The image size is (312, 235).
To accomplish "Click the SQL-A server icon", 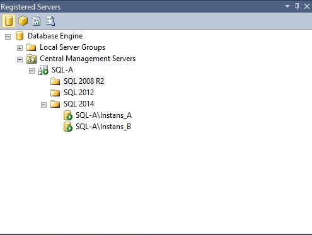I will point(43,70).
